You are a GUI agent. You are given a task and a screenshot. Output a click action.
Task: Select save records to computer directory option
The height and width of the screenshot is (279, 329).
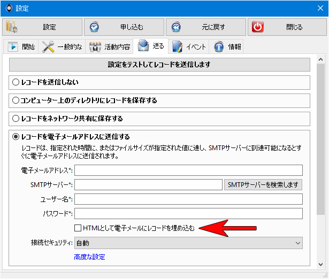click(16, 100)
